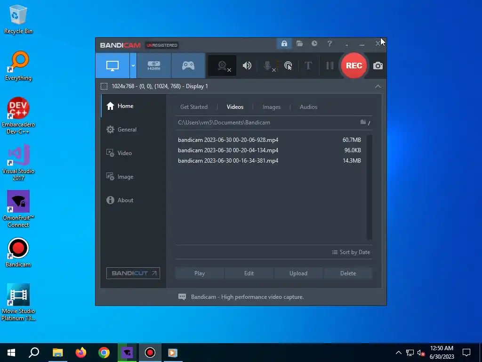Open OnionFruit Connect taskbar icon

click(127, 353)
